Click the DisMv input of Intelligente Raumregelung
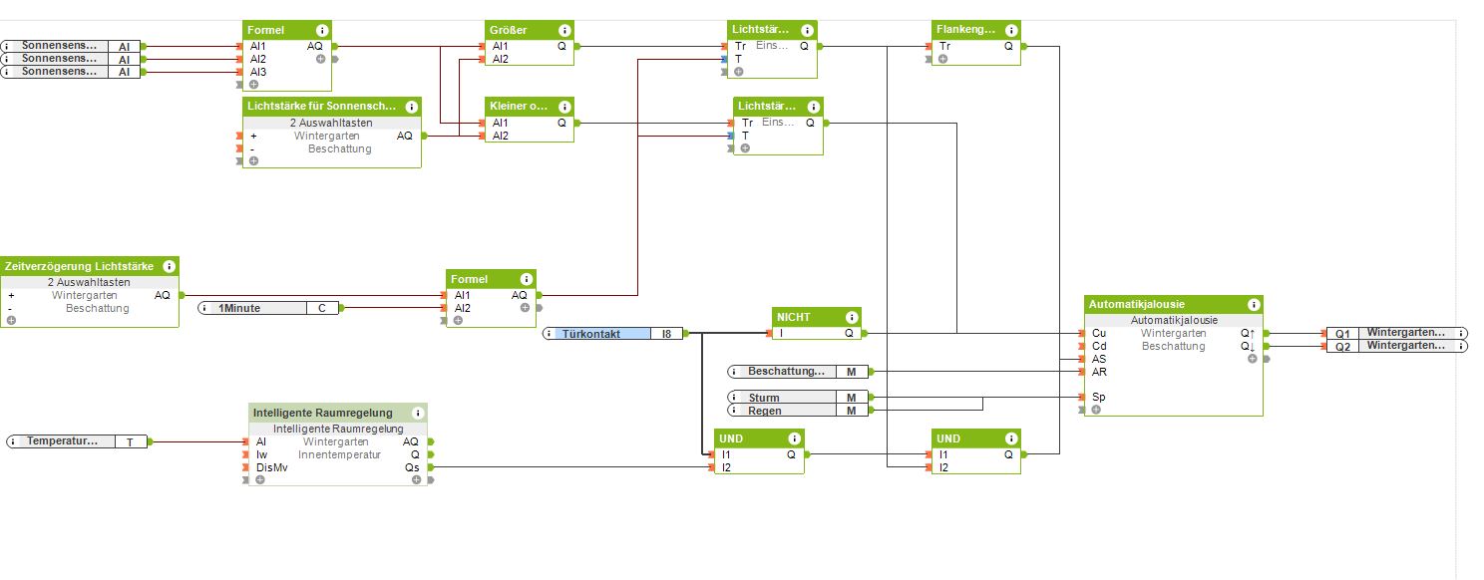Viewport: 1484px width, 580px height. pos(272,467)
